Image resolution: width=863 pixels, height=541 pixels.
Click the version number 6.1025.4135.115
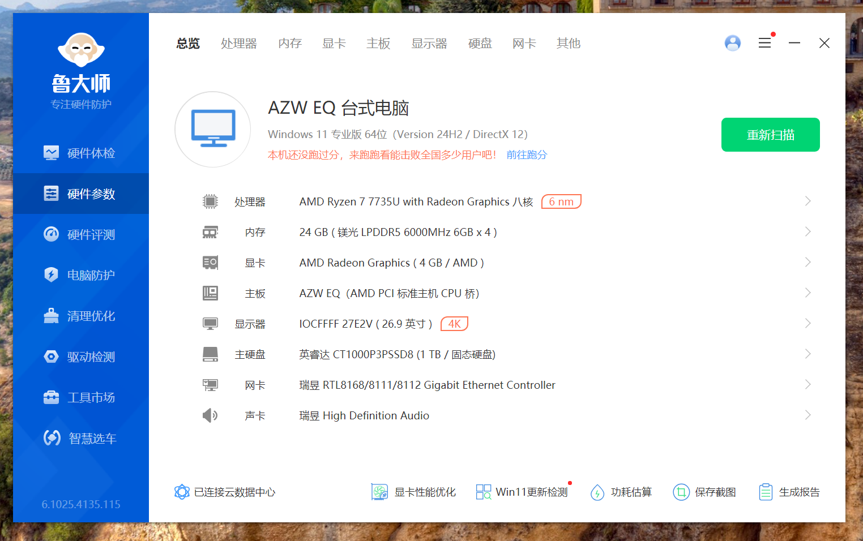(81, 504)
